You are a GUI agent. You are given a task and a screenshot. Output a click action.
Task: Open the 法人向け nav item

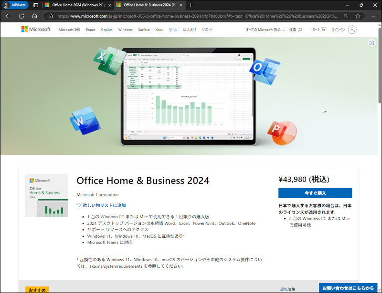189,30
